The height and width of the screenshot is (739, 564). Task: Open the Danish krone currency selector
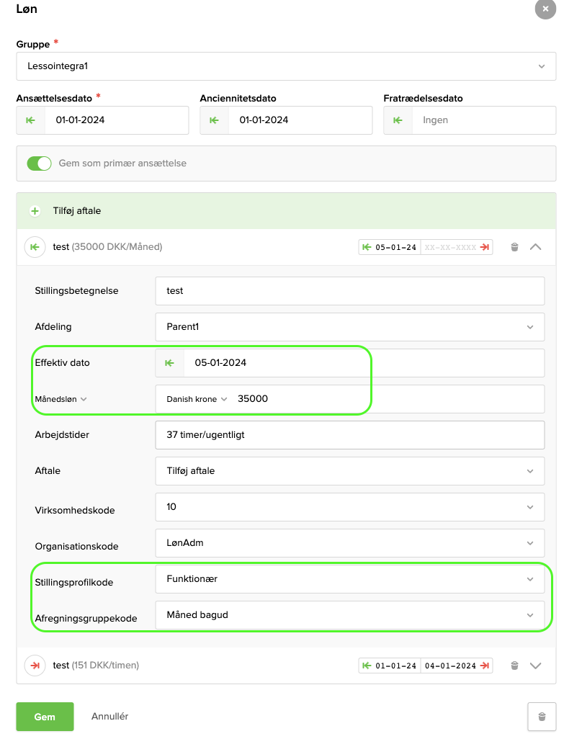(x=197, y=399)
